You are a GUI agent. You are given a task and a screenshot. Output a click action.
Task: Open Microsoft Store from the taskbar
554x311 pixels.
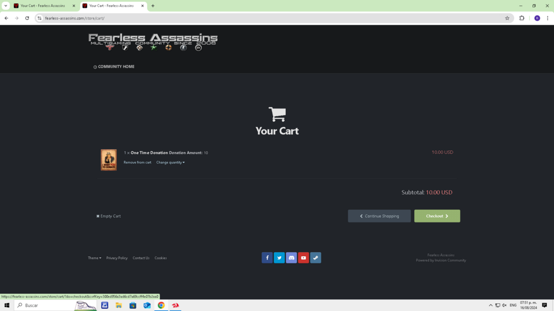133,305
